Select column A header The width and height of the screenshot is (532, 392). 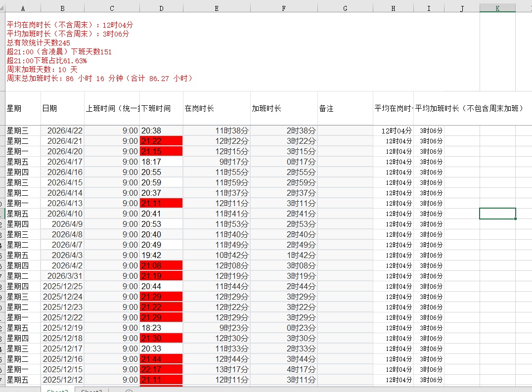click(x=23, y=8)
